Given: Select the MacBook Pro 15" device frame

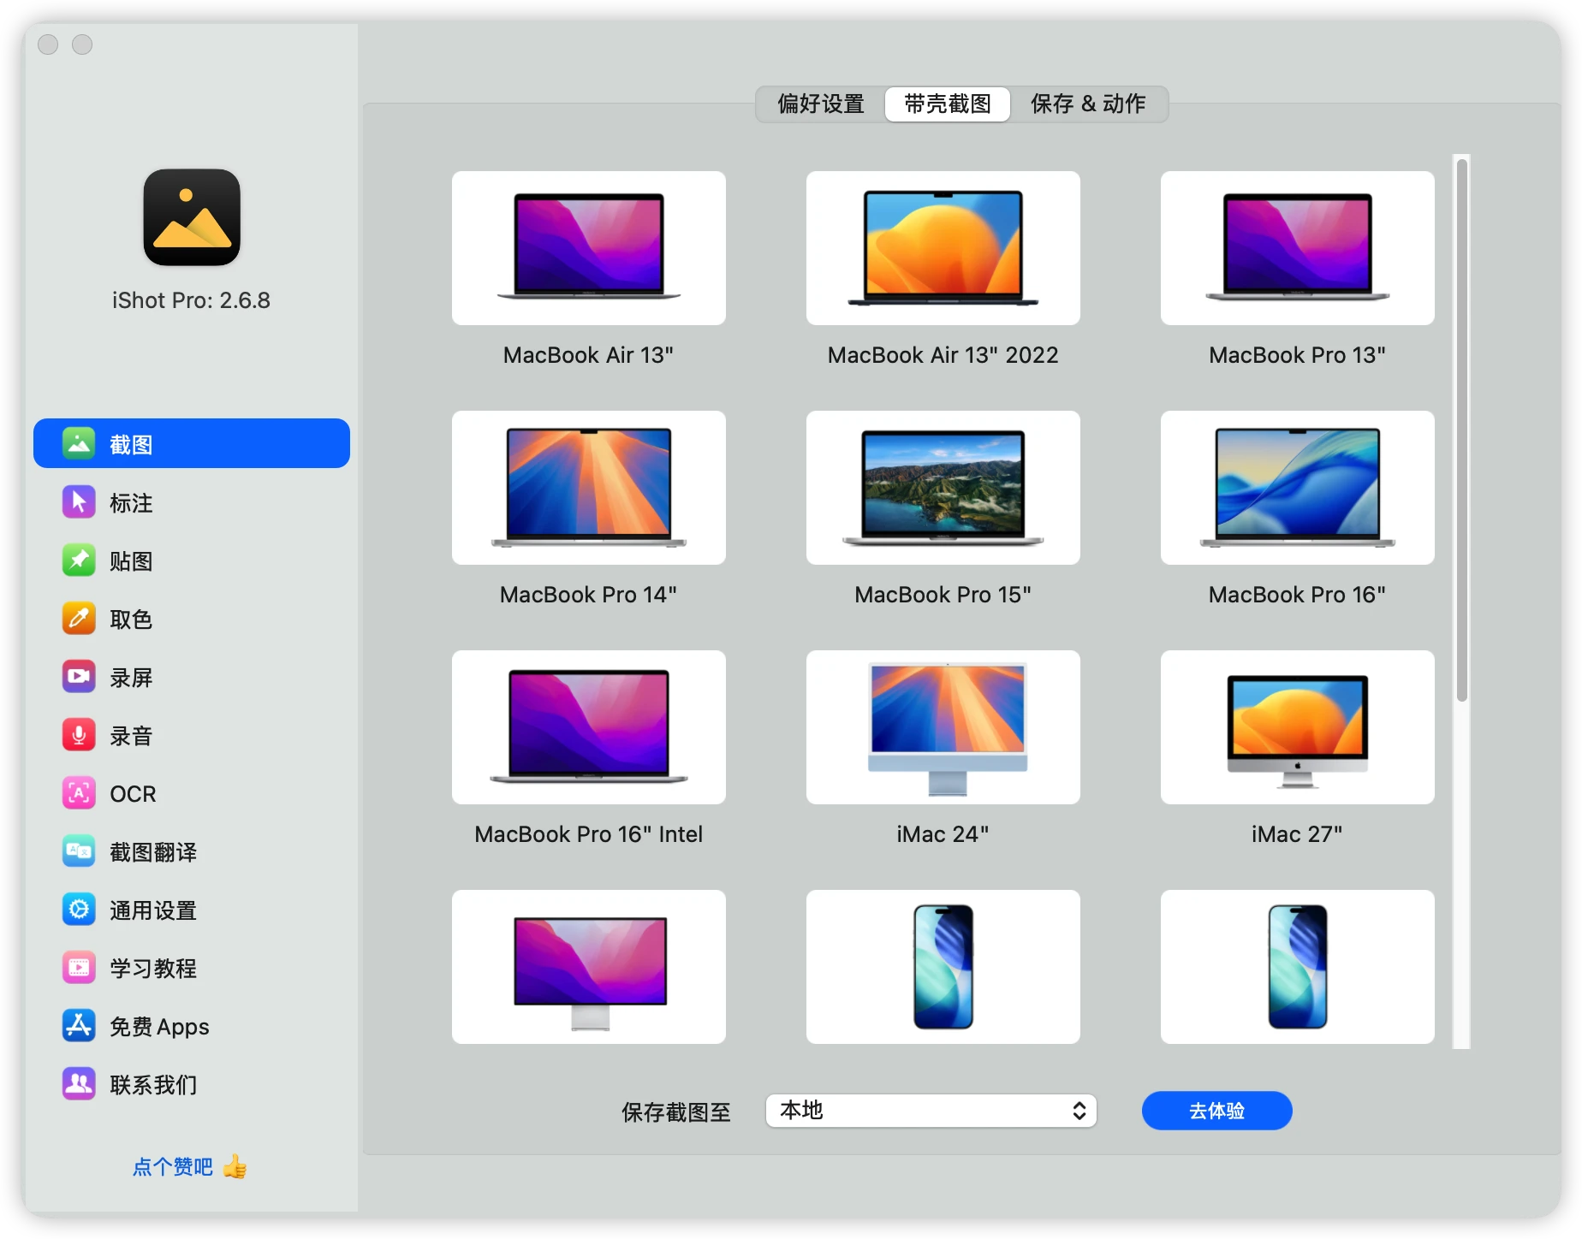Looking at the screenshot, I should tap(943, 488).
